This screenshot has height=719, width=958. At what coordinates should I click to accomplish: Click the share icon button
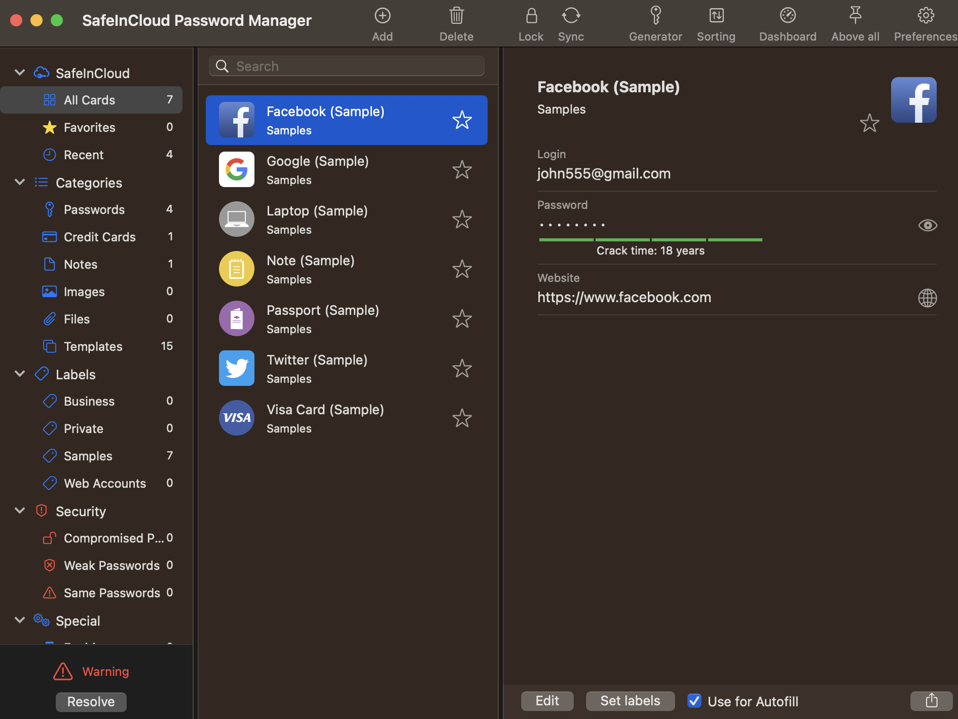[x=931, y=701]
